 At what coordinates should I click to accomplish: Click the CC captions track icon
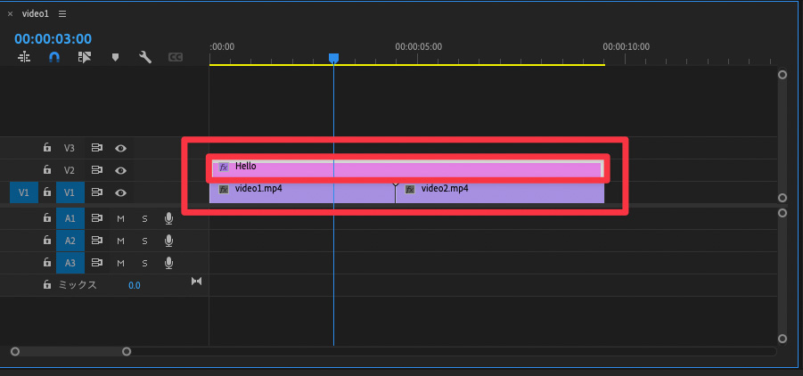(x=176, y=57)
